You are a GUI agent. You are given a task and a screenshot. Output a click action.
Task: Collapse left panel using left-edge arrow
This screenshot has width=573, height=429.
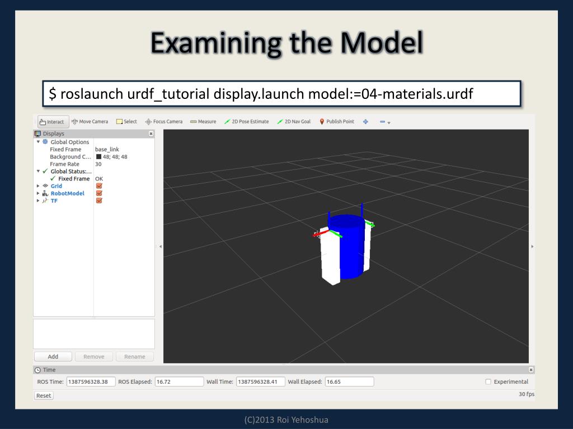(161, 246)
